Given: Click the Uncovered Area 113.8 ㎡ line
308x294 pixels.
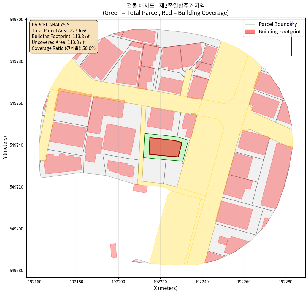Looking at the screenshot, I should [x=58, y=42].
